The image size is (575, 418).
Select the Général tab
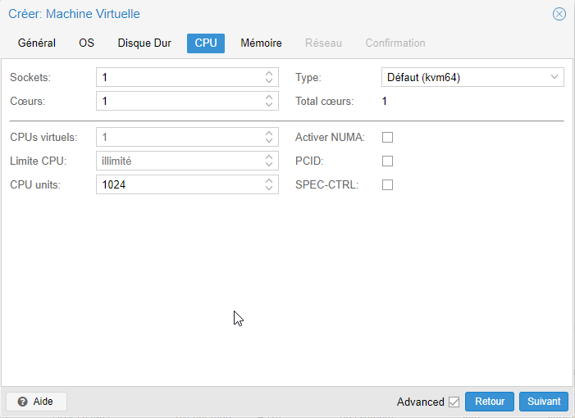pyautogui.click(x=37, y=43)
